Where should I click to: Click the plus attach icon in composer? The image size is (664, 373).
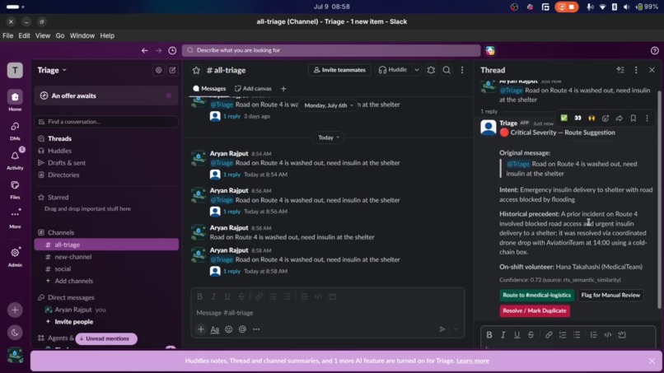click(201, 329)
